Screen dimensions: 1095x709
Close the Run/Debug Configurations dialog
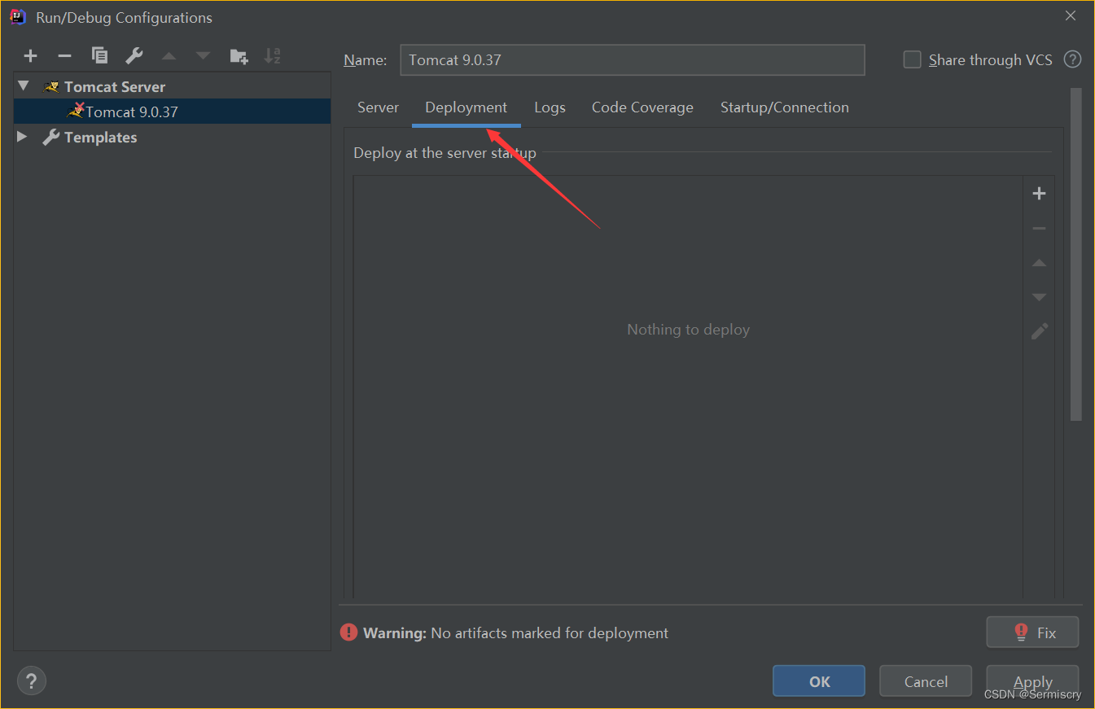[x=1070, y=15]
